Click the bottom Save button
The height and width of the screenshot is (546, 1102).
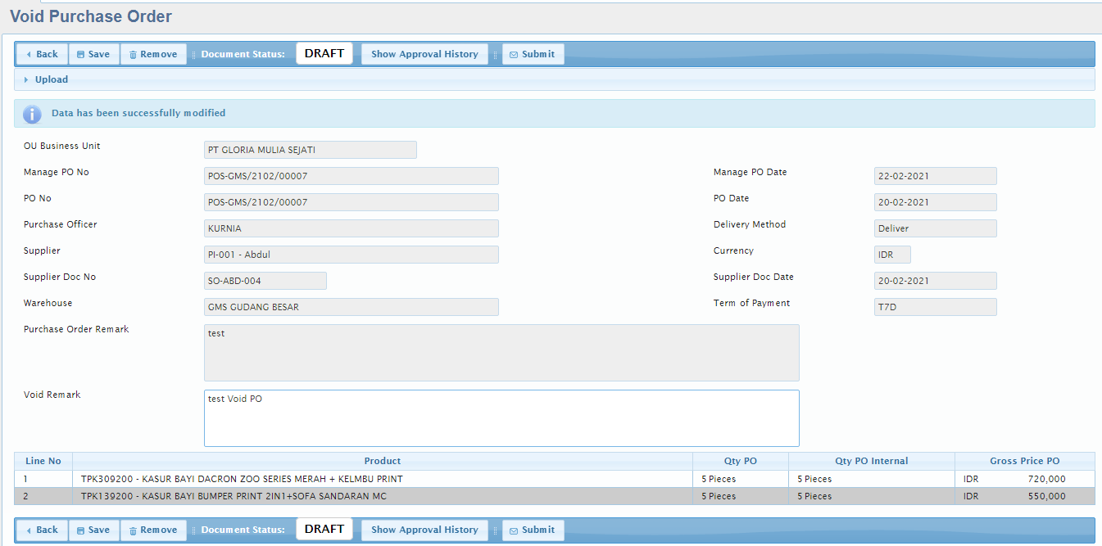(x=94, y=530)
